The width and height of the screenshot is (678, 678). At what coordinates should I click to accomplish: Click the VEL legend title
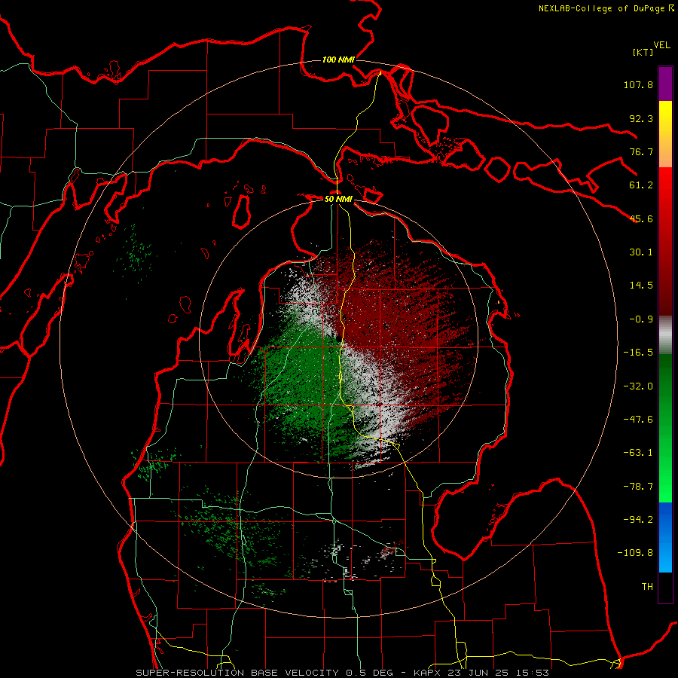pos(661,45)
